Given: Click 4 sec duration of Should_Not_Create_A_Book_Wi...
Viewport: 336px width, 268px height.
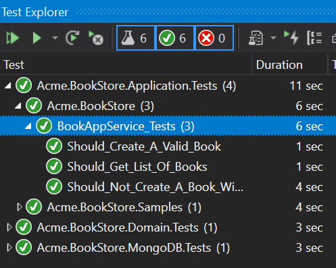Looking at the screenshot, I should pos(309,187).
